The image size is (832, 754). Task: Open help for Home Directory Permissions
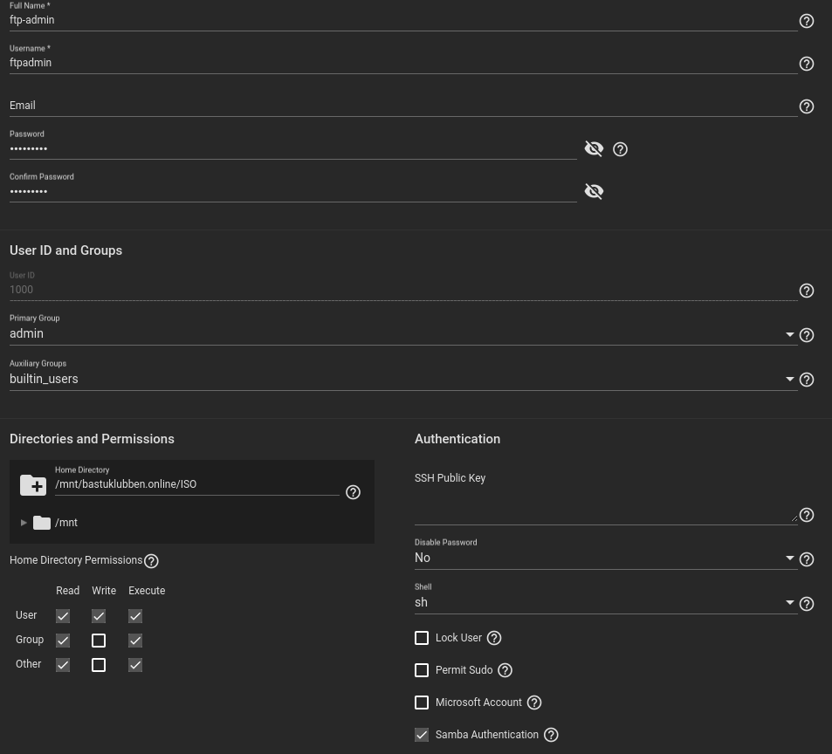pyautogui.click(x=151, y=560)
